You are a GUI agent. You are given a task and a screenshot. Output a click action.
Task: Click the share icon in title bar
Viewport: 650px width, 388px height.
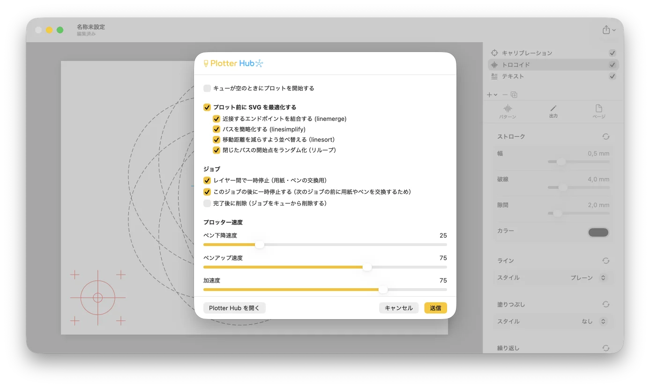click(x=606, y=30)
